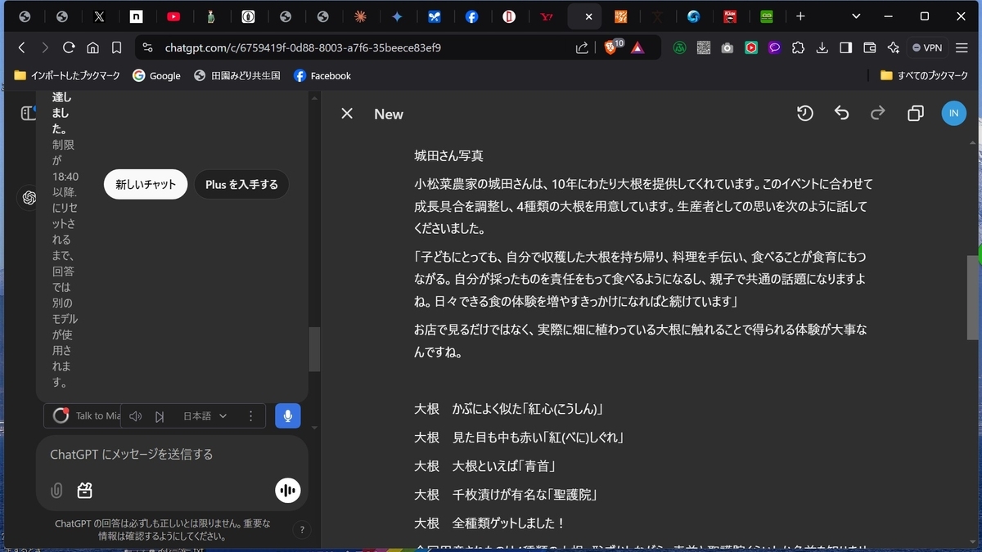Start new chat with 新しいチャット button
Screen dimensions: 982x552
pyautogui.click(x=146, y=185)
